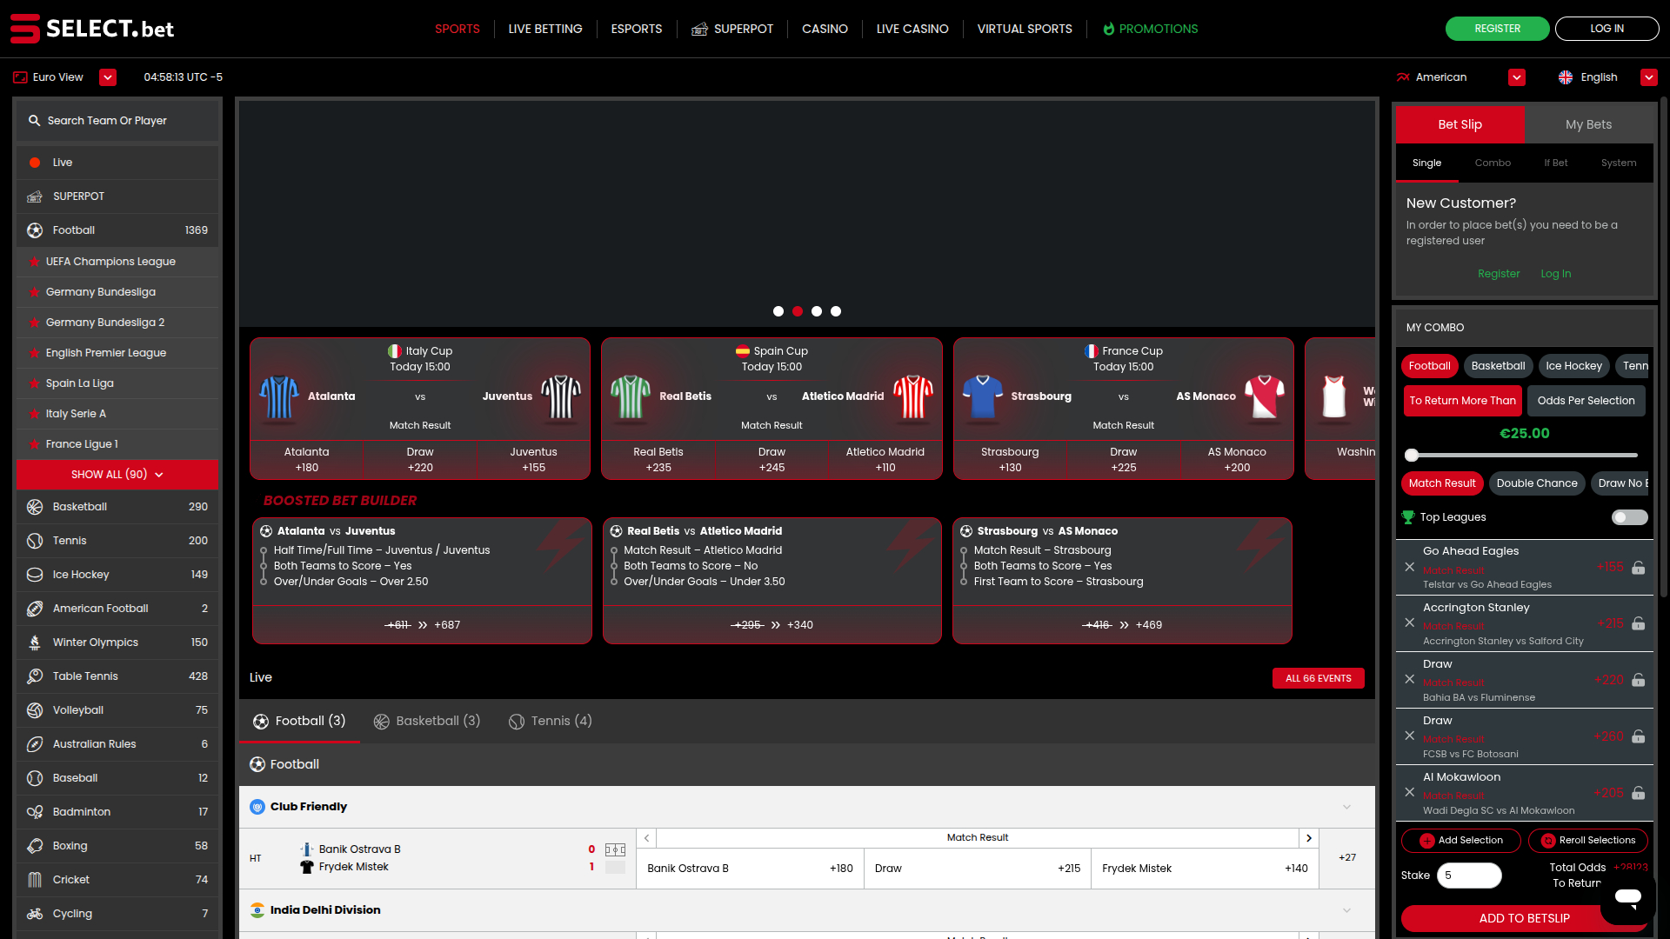1670x939 pixels.
Task: Select the Ice Hockey sport icon
Action: [35, 574]
